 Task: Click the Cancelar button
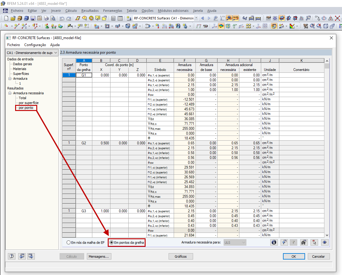tap(318, 257)
